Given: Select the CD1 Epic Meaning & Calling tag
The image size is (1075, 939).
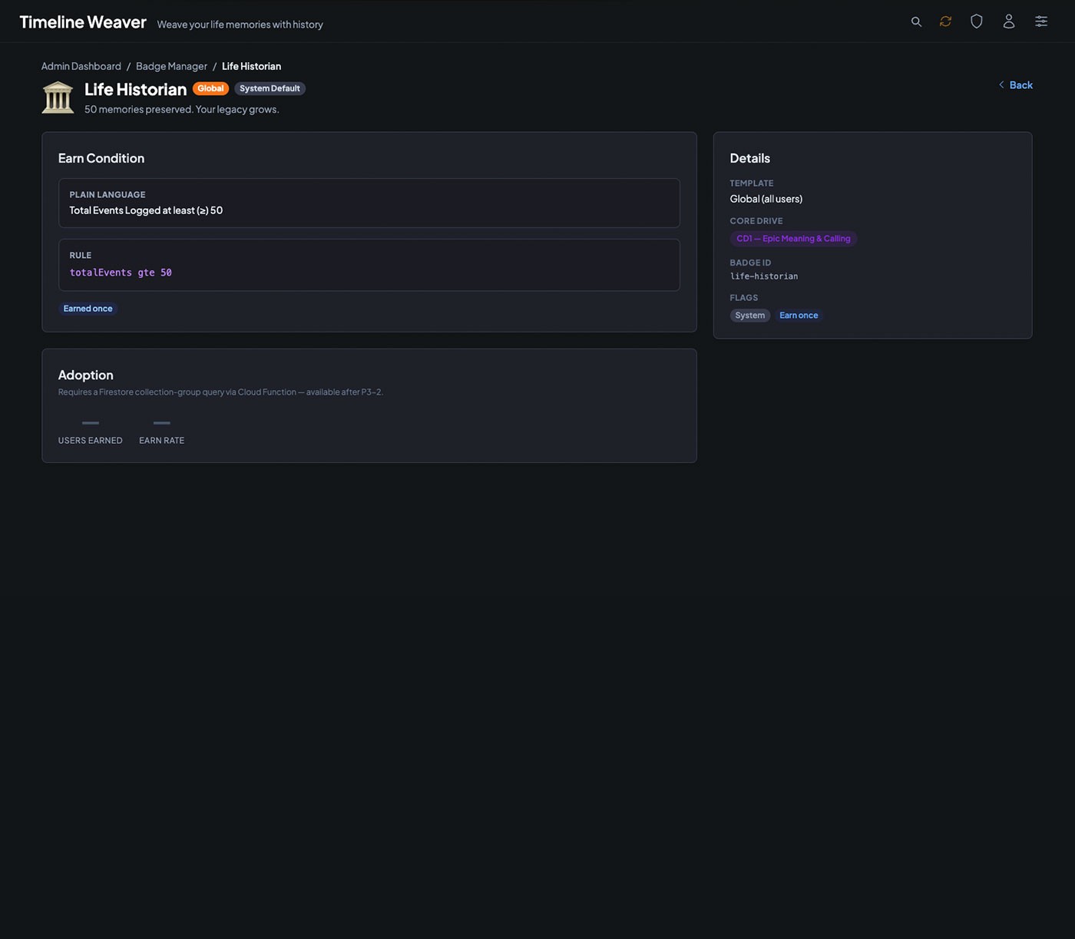Looking at the screenshot, I should (x=793, y=239).
